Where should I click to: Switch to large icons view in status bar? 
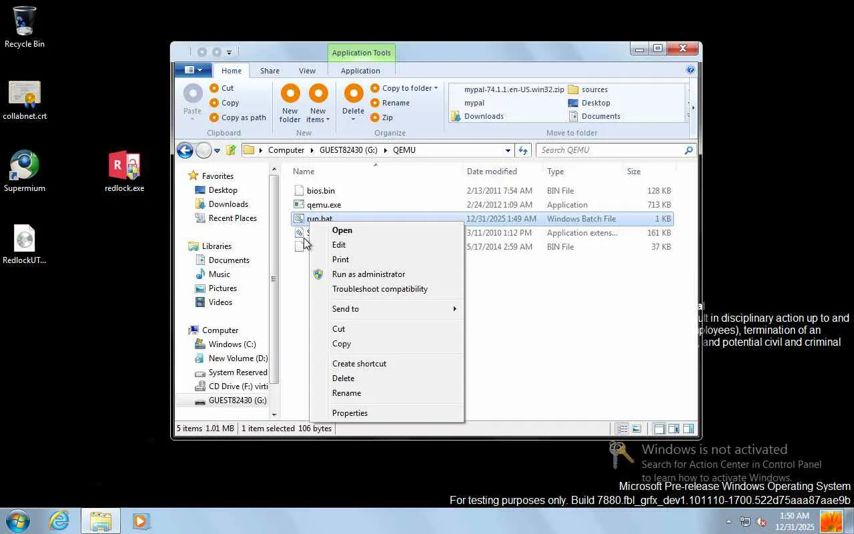click(636, 429)
